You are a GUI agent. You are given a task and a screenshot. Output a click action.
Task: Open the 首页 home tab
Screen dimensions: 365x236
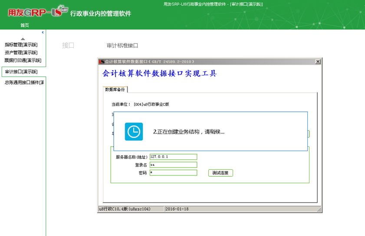click(x=25, y=25)
